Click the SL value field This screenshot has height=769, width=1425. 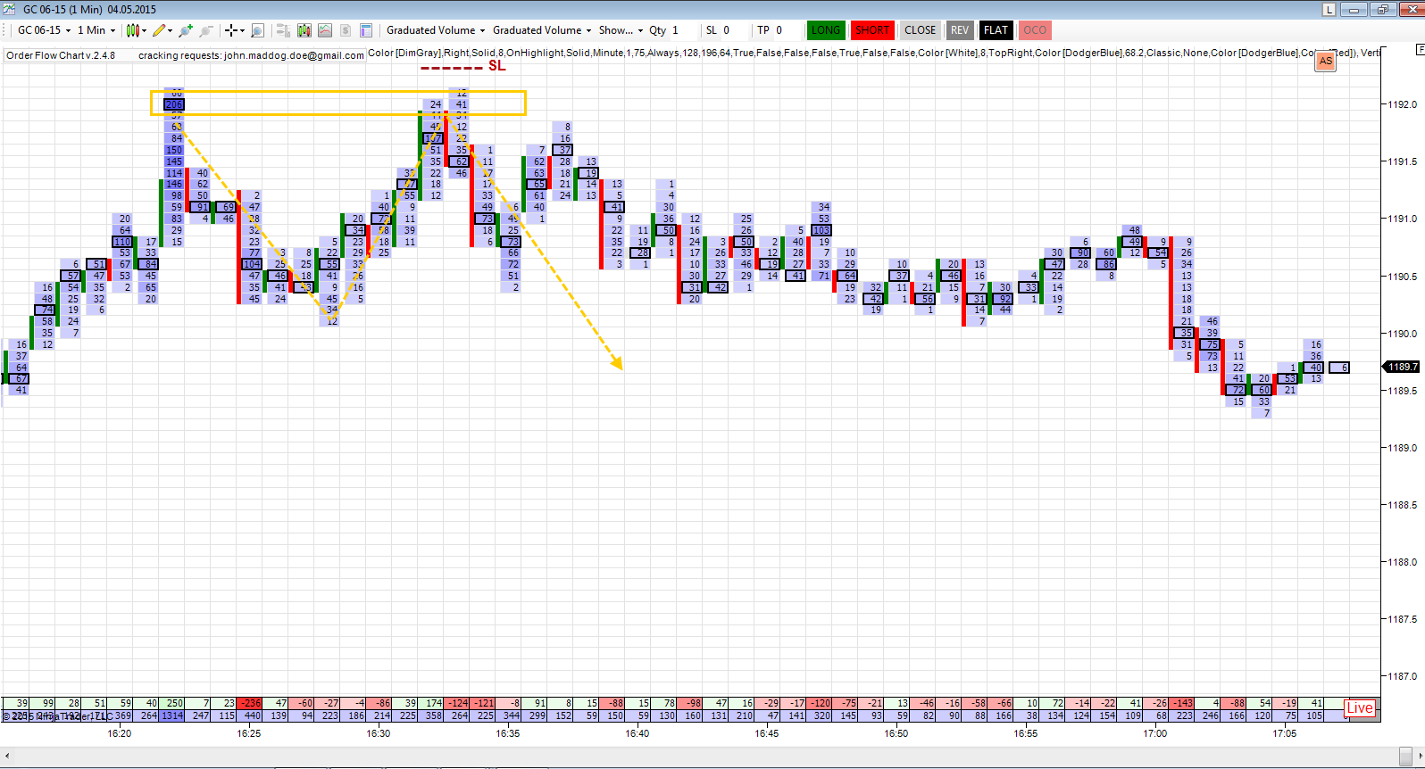point(734,30)
